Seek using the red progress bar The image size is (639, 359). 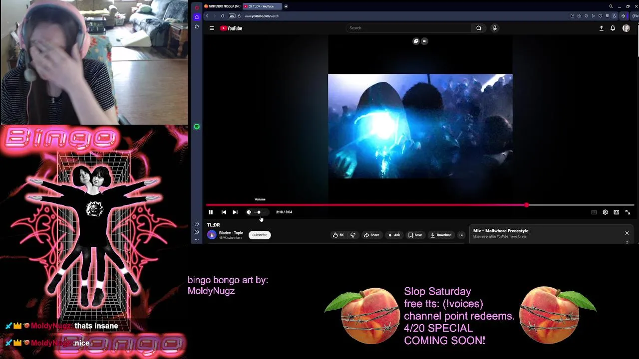tap(420, 205)
